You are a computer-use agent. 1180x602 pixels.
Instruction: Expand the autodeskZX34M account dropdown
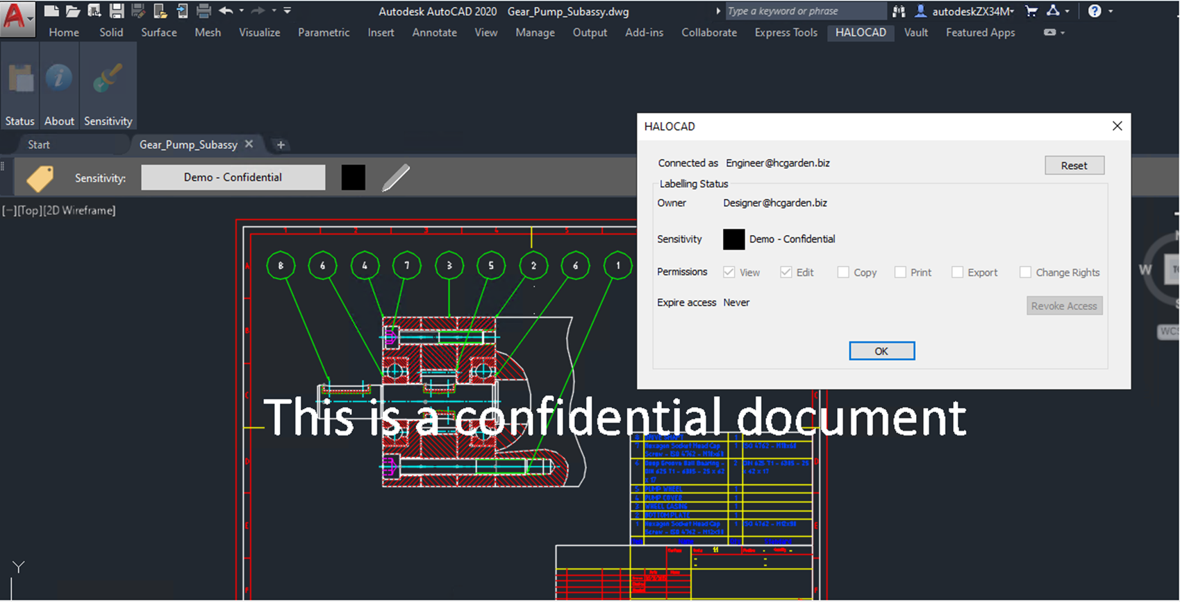point(1011,11)
